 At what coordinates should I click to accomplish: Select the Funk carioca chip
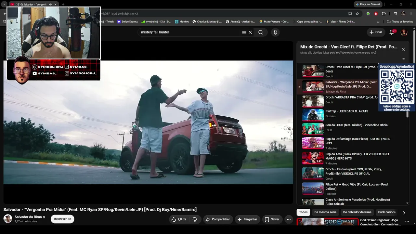tap(387, 212)
